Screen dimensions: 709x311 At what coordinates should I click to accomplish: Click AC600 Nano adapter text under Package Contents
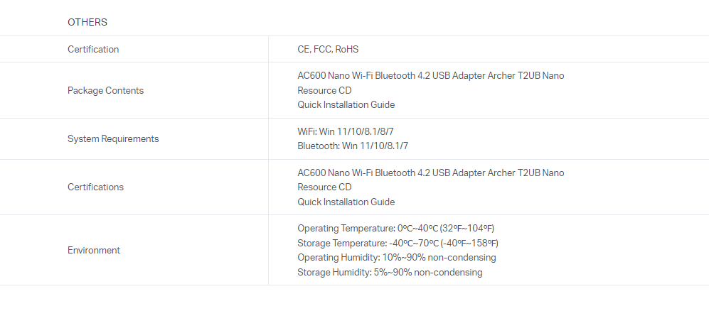pos(430,75)
